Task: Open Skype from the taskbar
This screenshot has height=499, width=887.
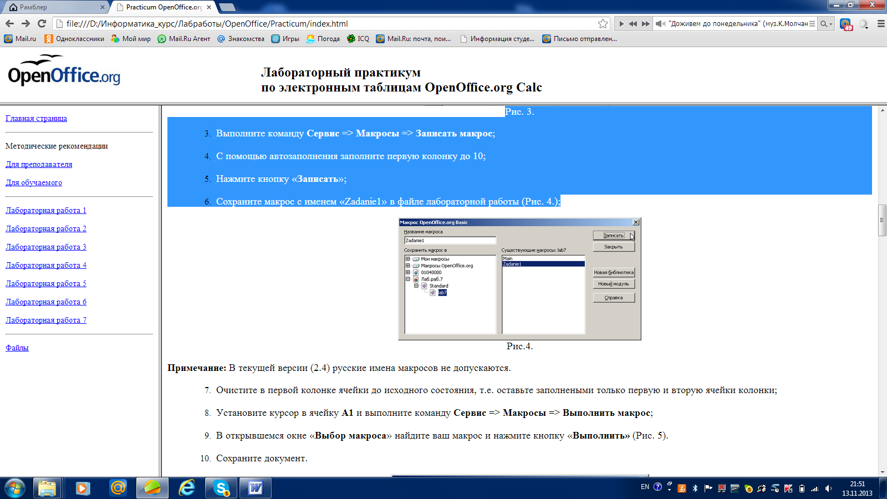Action: (x=221, y=488)
